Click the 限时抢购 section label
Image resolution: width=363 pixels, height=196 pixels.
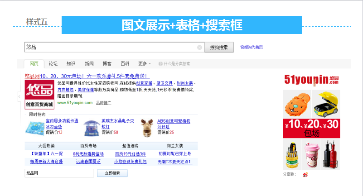[x=37, y=115]
